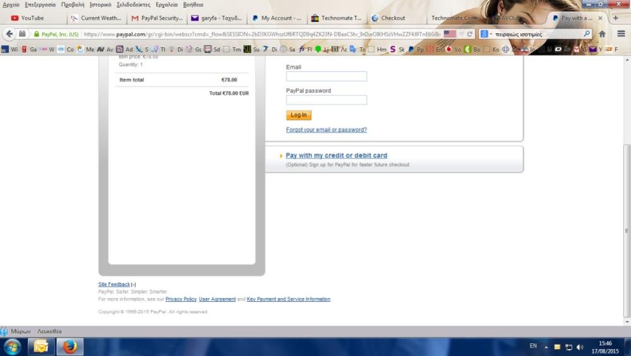Switch to the PayPal Security... tab

click(x=157, y=18)
